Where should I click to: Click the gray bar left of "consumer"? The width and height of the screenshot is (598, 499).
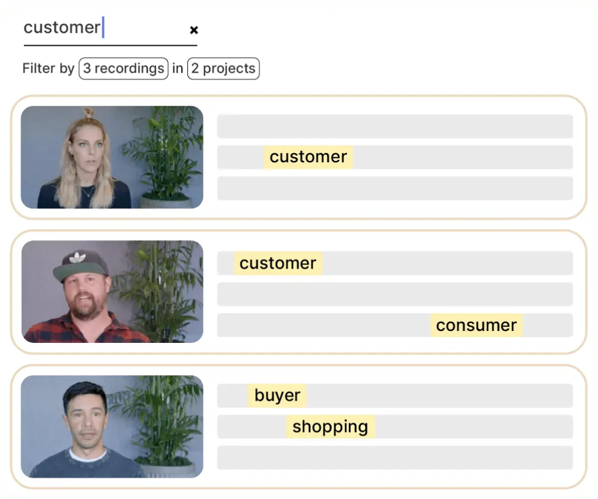pyautogui.click(x=324, y=325)
